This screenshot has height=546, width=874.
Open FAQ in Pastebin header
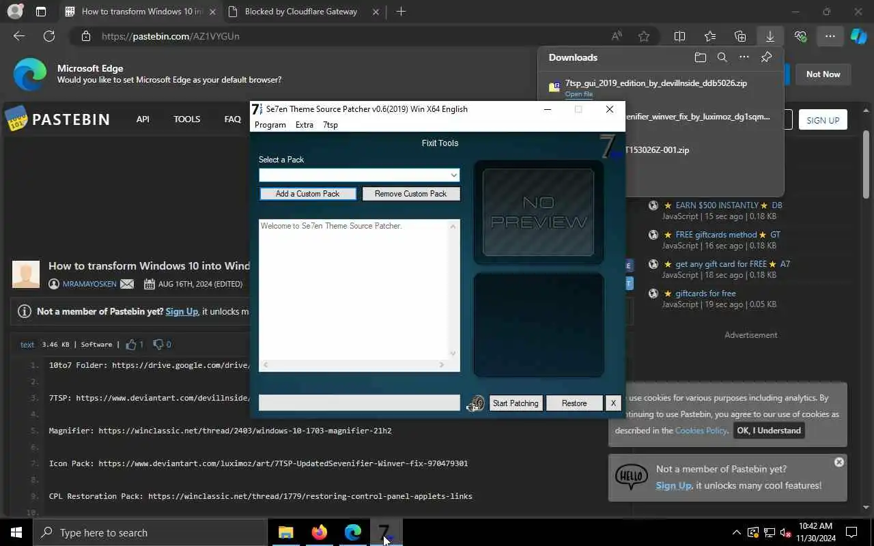point(233,119)
